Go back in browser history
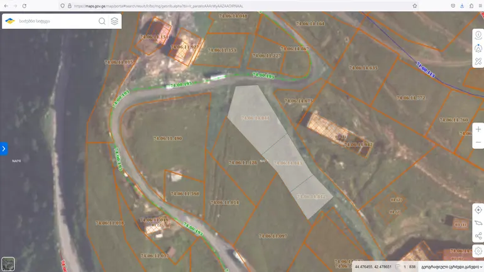Screen dimensions: 484x272 click(6, 6)
